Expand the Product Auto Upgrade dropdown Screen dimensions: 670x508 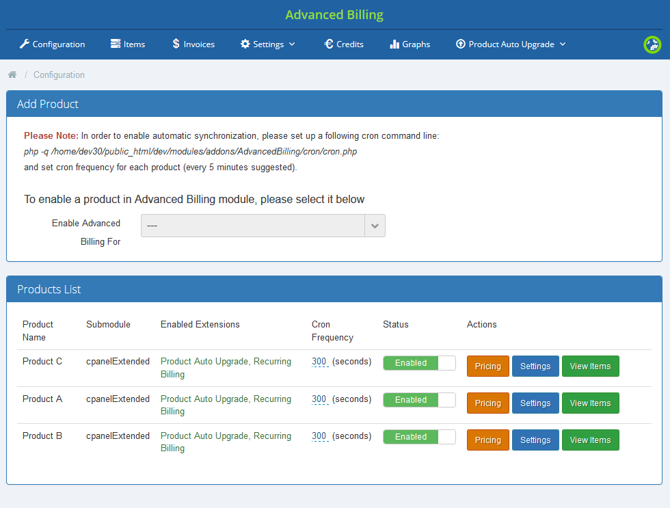(511, 44)
